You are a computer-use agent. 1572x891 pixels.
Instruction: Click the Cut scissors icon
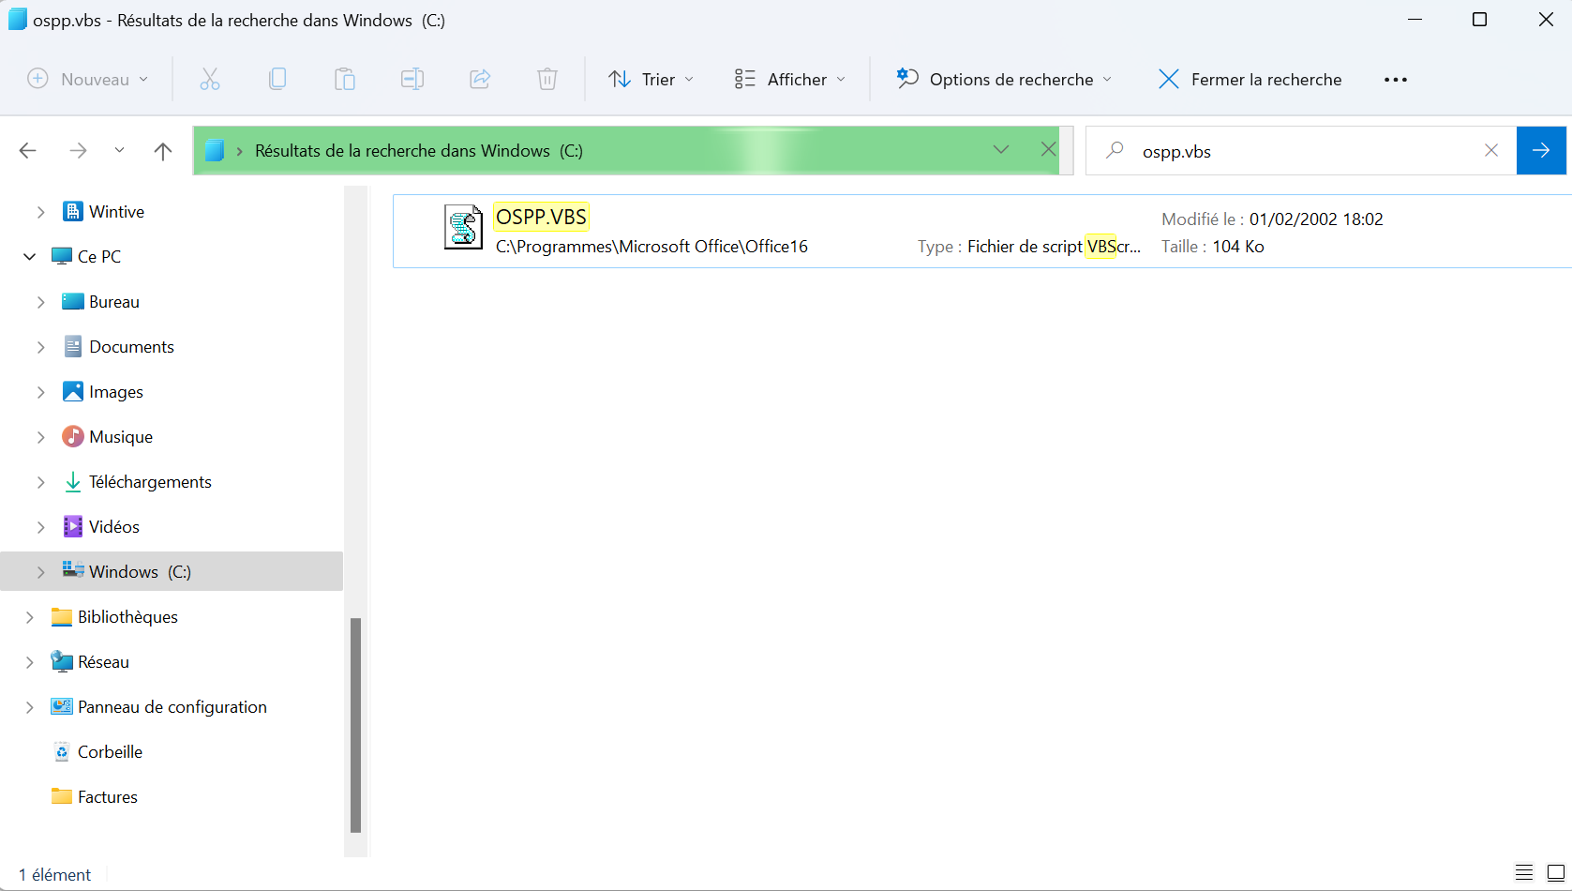click(x=210, y=80)
